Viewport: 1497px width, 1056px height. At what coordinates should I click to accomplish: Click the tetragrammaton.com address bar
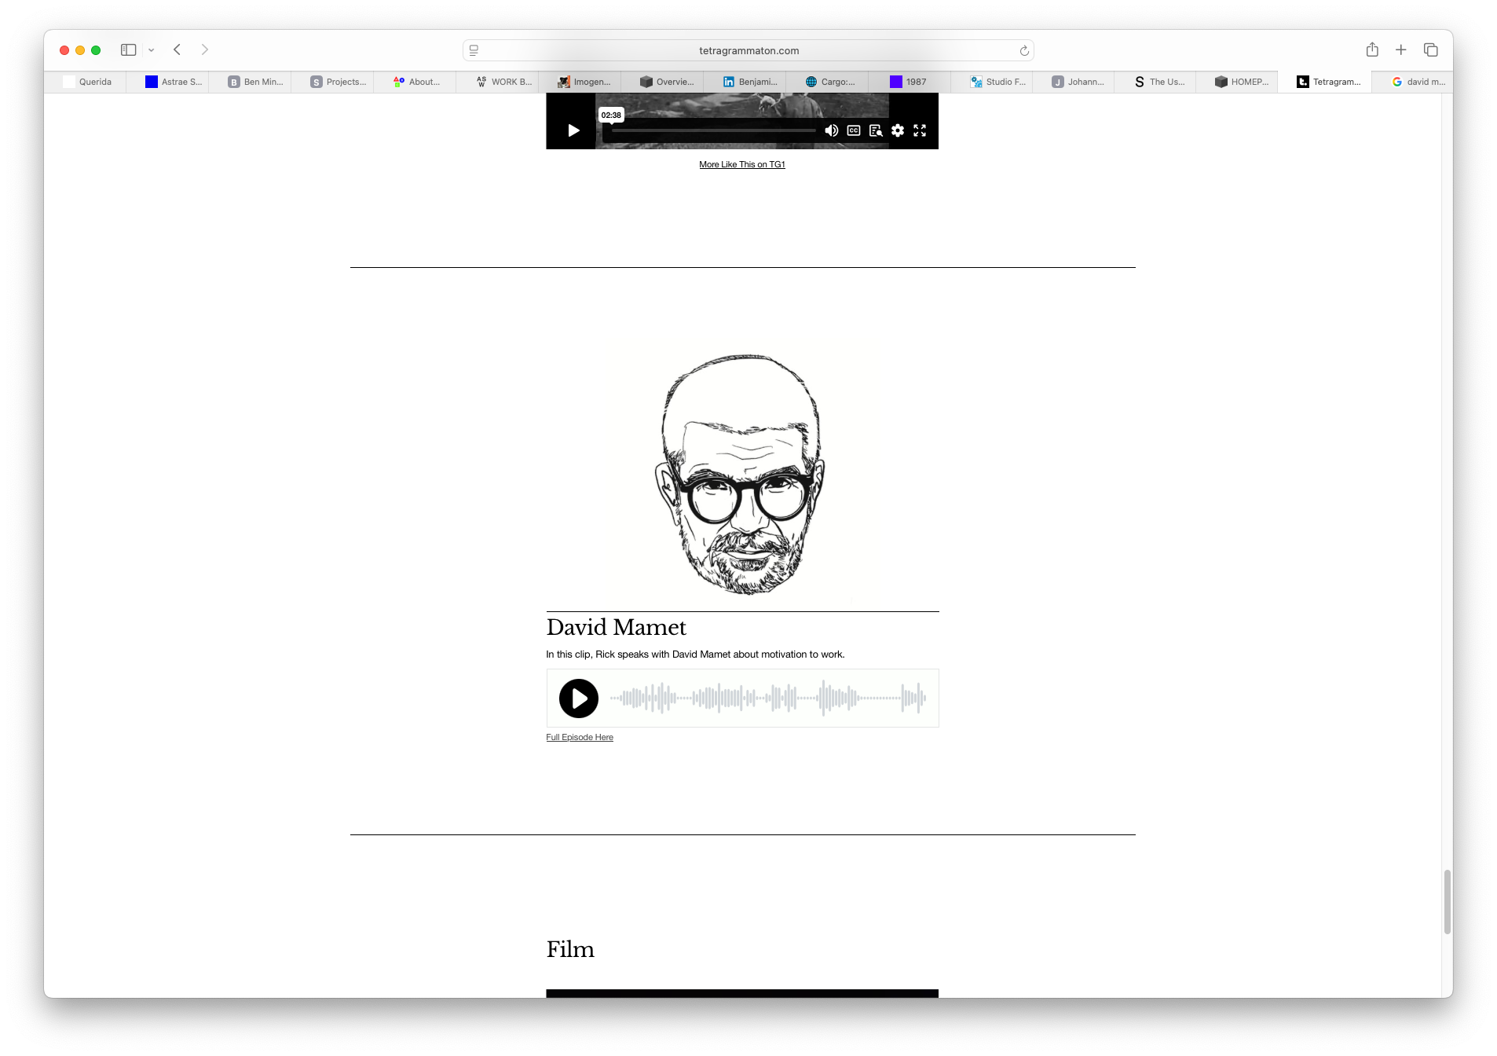click(x=748, y=50)
